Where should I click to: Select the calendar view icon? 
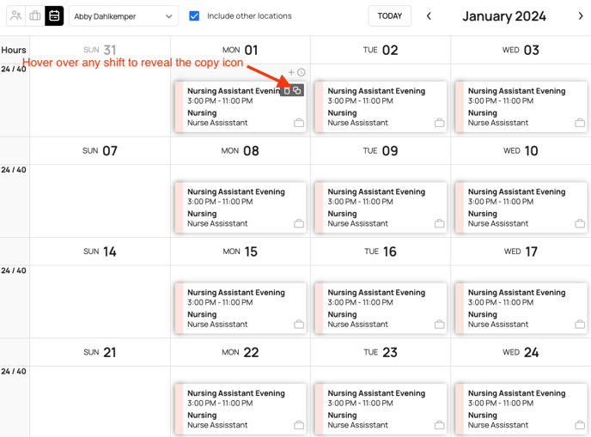pos(54,15)
